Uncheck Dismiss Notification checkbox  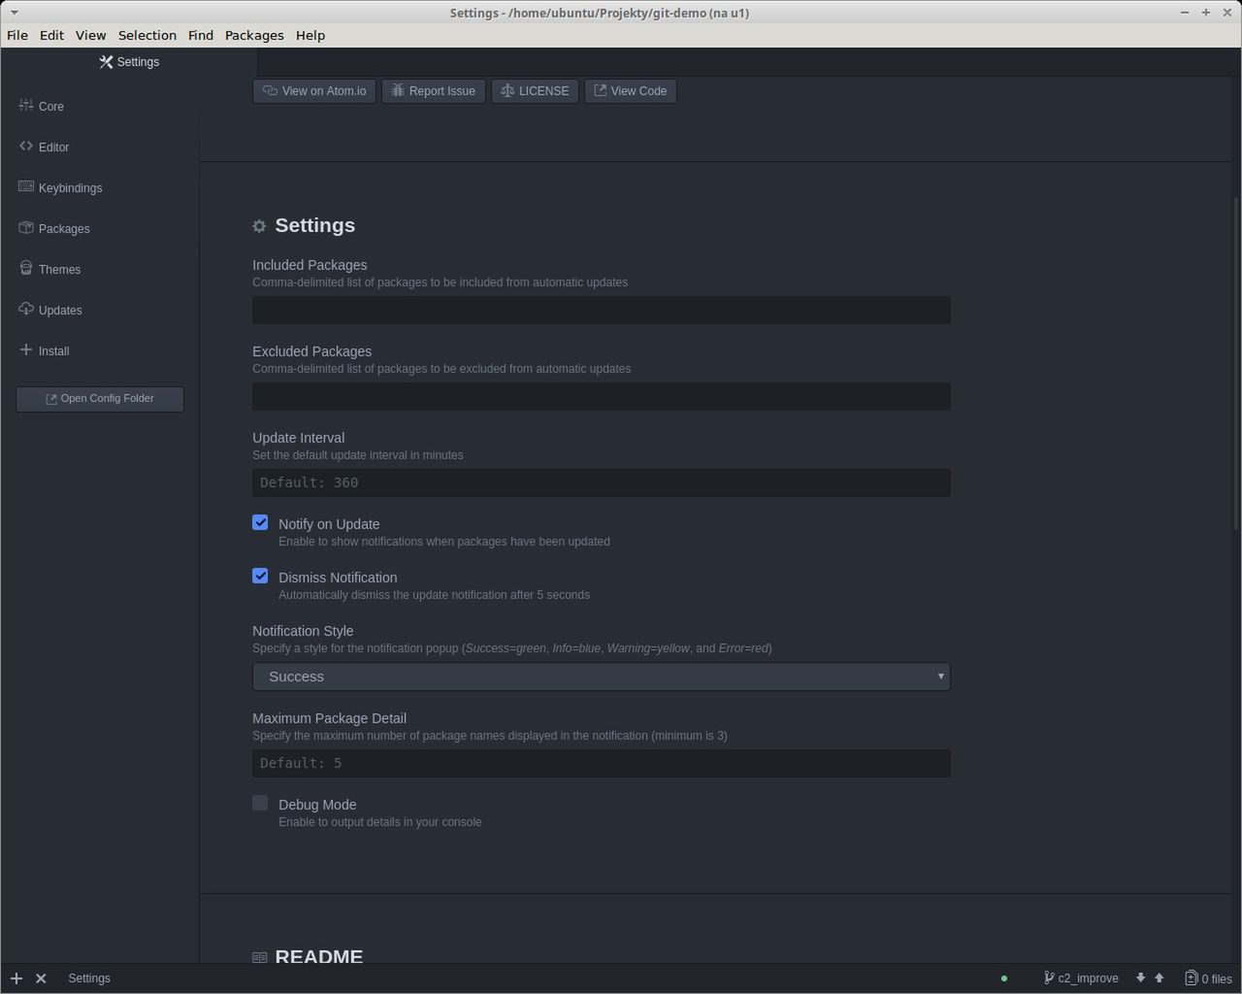coord(260,576)
